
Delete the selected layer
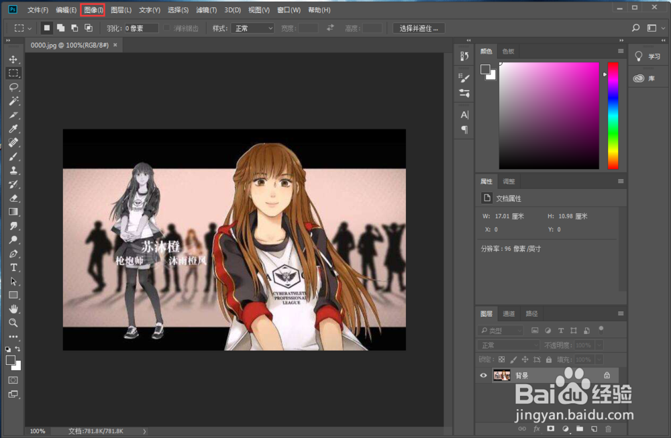pyautogui.click(x=608, y=429)
